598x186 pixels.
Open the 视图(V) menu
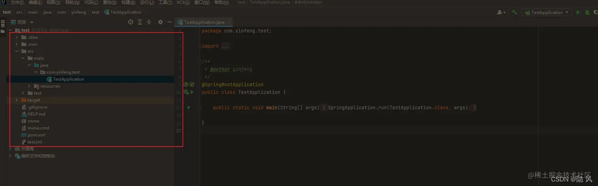(x=53, y=2)
